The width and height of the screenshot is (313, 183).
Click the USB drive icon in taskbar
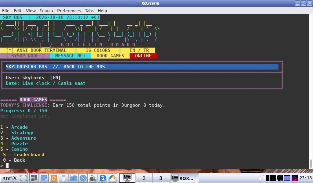64,178
